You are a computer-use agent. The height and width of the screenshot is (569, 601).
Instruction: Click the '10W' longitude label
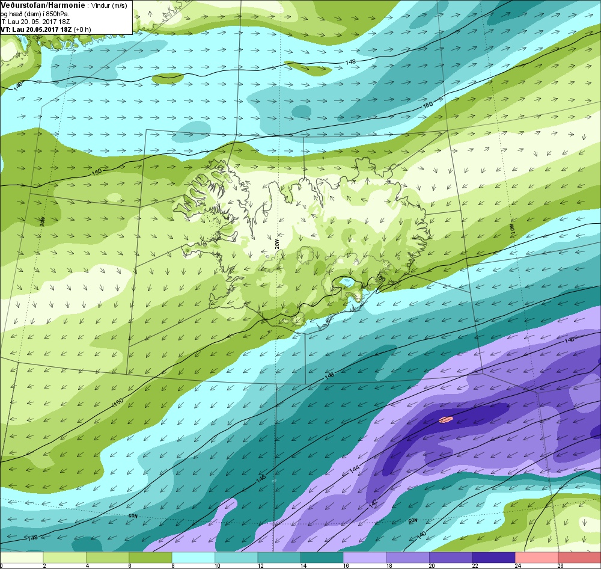(512, 229)
